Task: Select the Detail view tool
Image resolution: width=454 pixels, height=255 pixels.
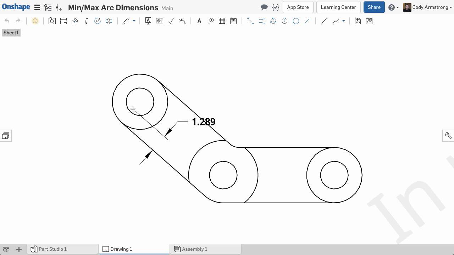Action: (75, 21)
